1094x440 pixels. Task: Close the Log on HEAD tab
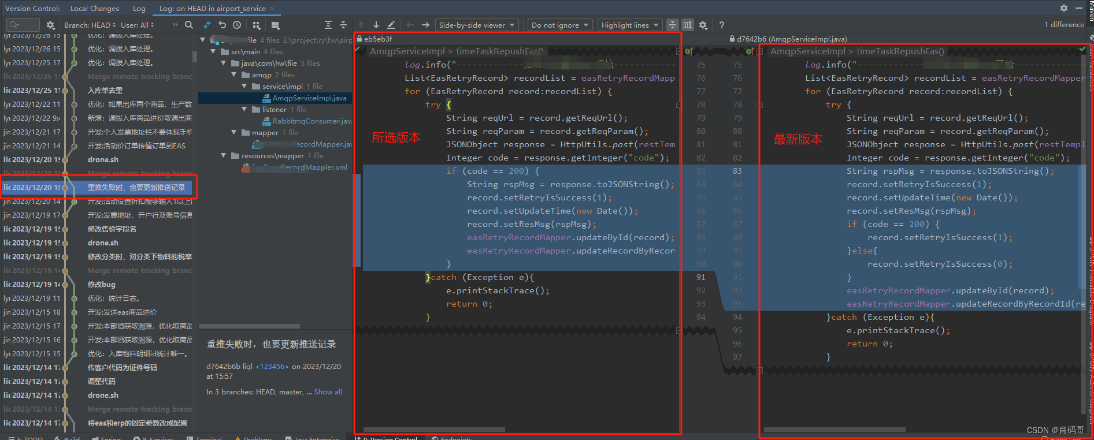click(272, 9)
